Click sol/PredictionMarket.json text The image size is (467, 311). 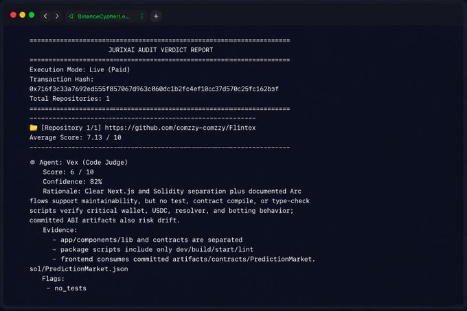[78, 268]
